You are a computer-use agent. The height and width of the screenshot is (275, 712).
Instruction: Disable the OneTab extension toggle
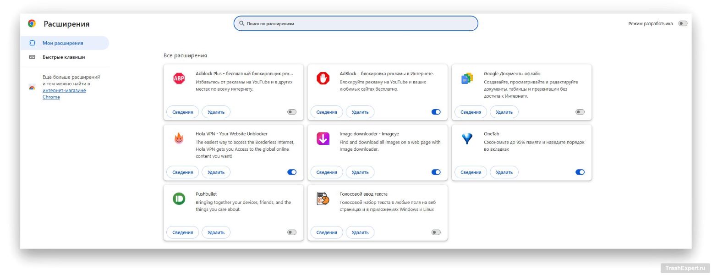(580, 172)
